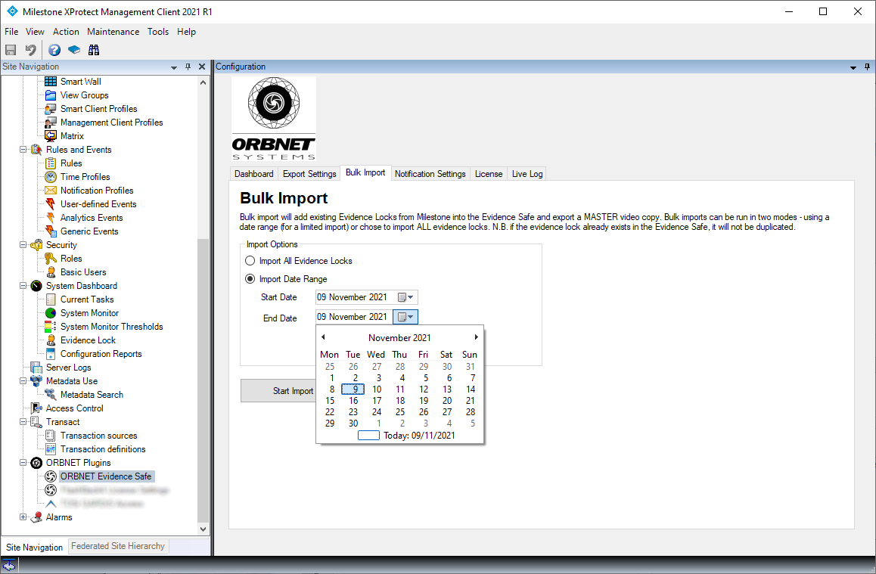Click the Generic Events icon
Image resolution: width=876 pixels, height=574 pixels.
[51, 231]
